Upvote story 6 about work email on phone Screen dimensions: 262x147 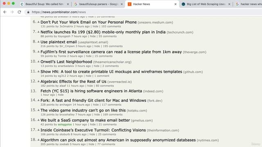coord(38,22)
